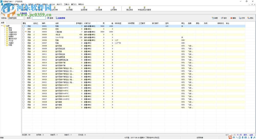Image resolution: width=256 pixels, height=139 pixels.
Task: Click the 全部 folder icon in tree
Action: 5,26
